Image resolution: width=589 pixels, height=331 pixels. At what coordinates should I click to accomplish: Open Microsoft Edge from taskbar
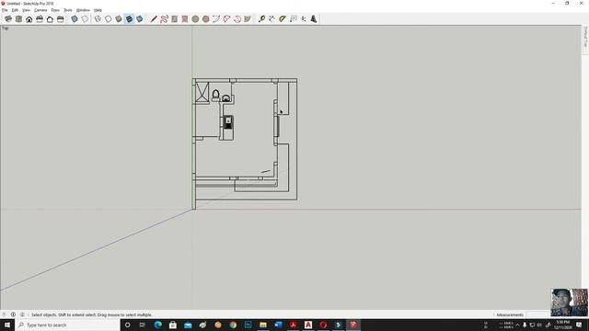pos(157,325)
